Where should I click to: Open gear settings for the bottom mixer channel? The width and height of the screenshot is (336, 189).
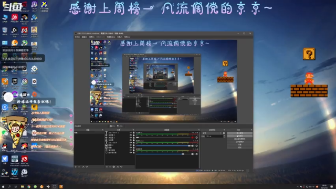(196, 154)
